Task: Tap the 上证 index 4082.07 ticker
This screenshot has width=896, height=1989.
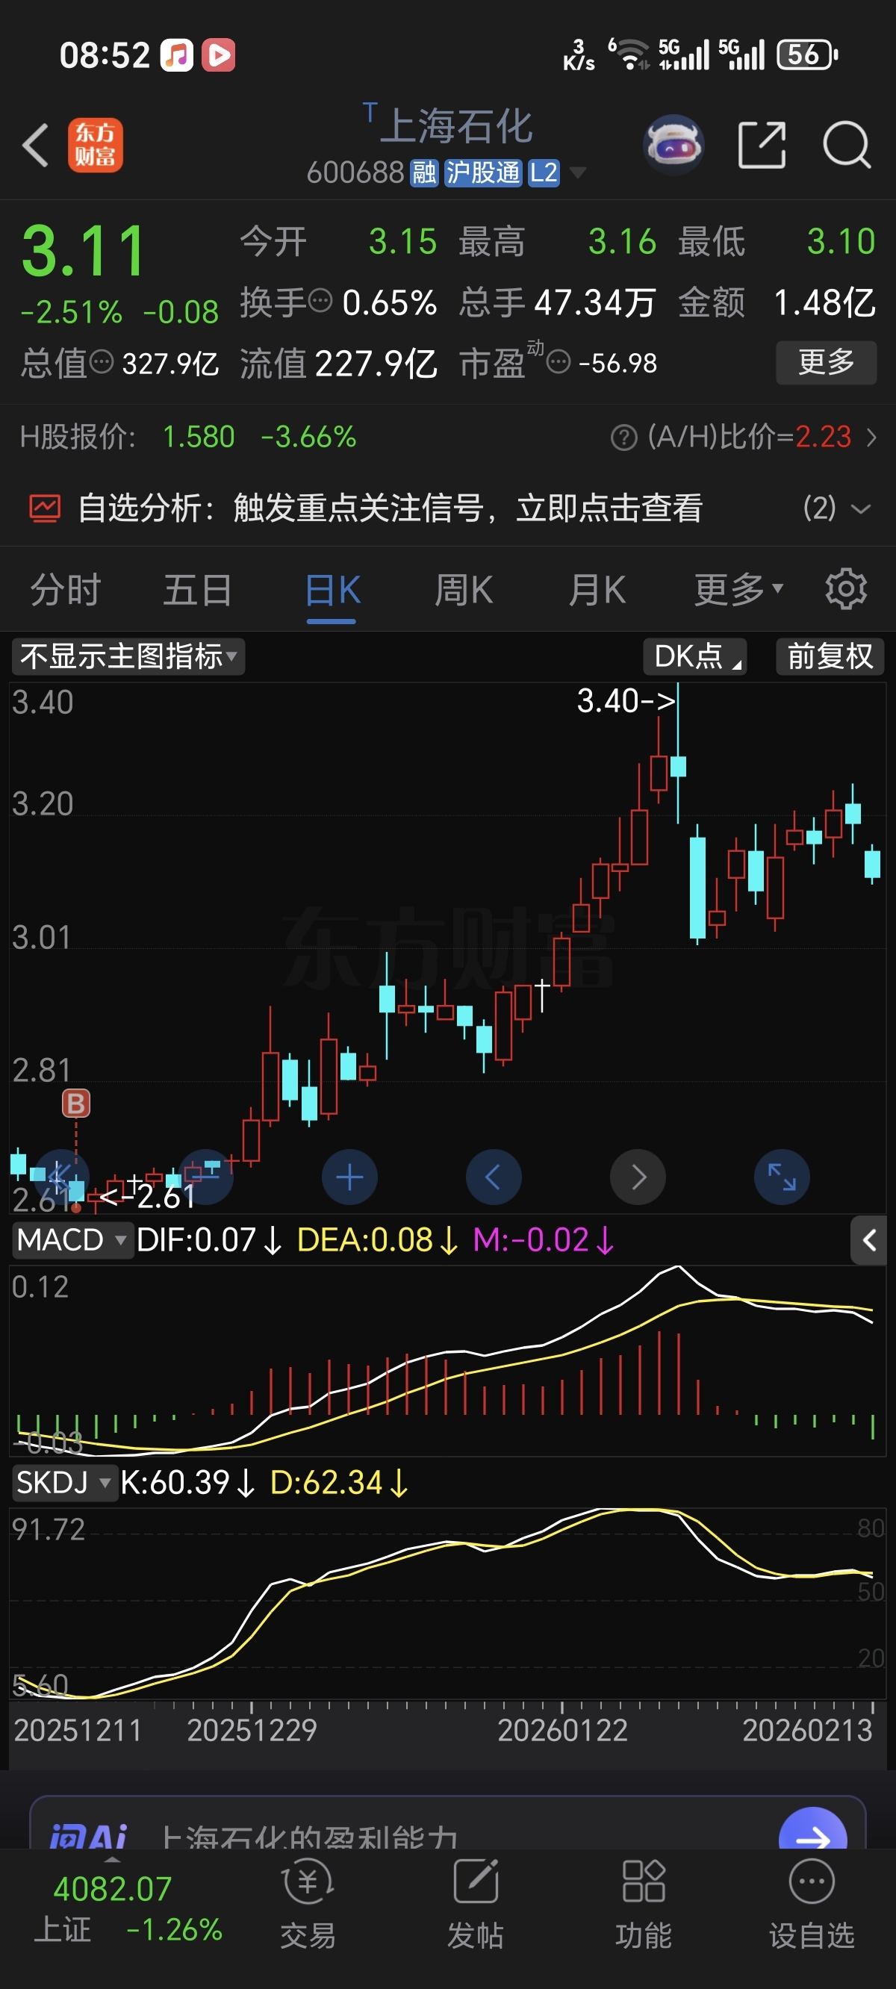Action: 128,1908
